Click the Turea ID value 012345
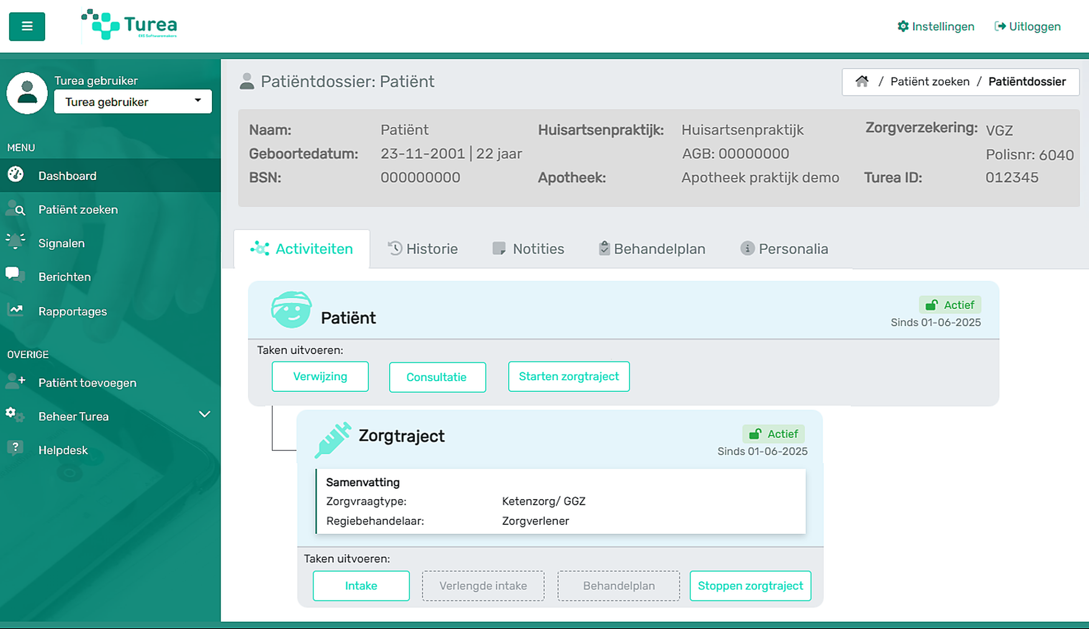Image resolution: width=1089 pixels, height=629 pixels. click(1012, 177)
